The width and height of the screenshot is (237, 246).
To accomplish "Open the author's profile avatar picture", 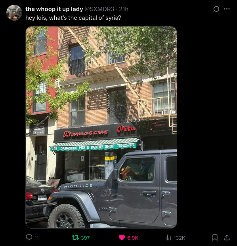I will pos(14,13).
